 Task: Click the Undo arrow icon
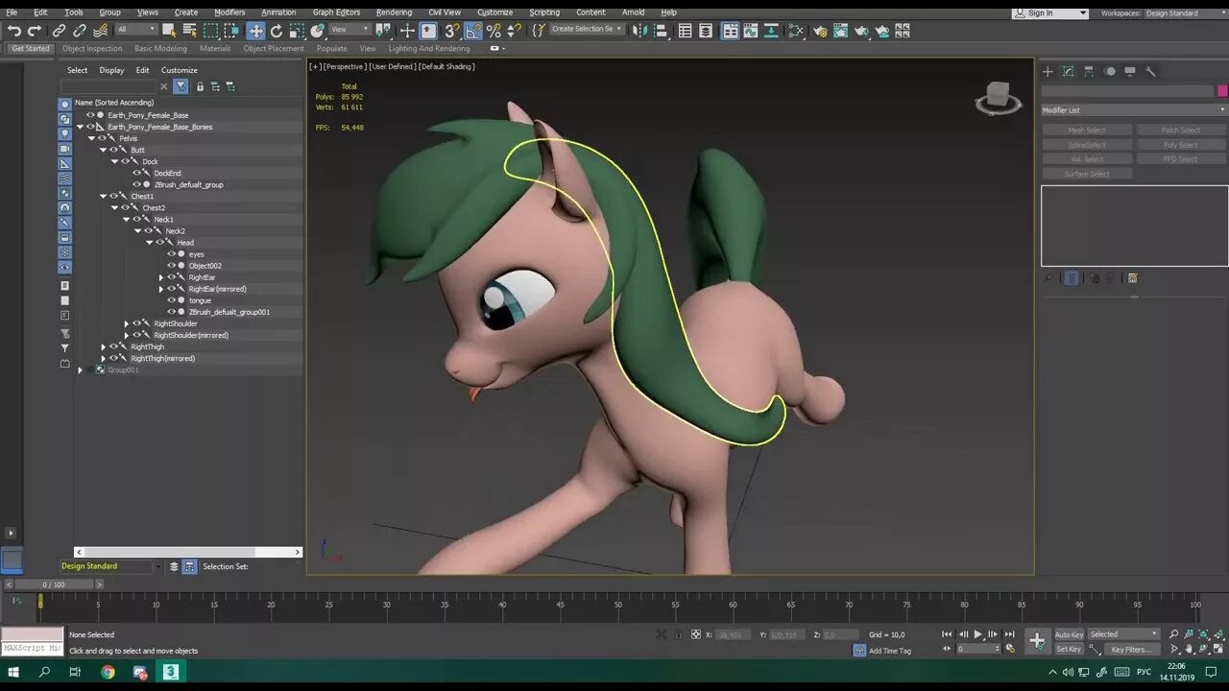13,31
